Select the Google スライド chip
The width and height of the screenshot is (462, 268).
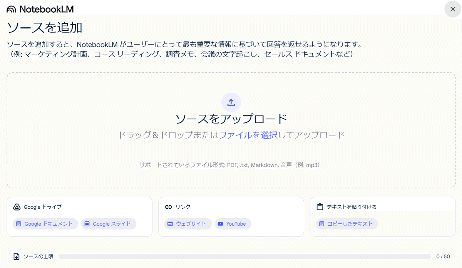(109, 224)
